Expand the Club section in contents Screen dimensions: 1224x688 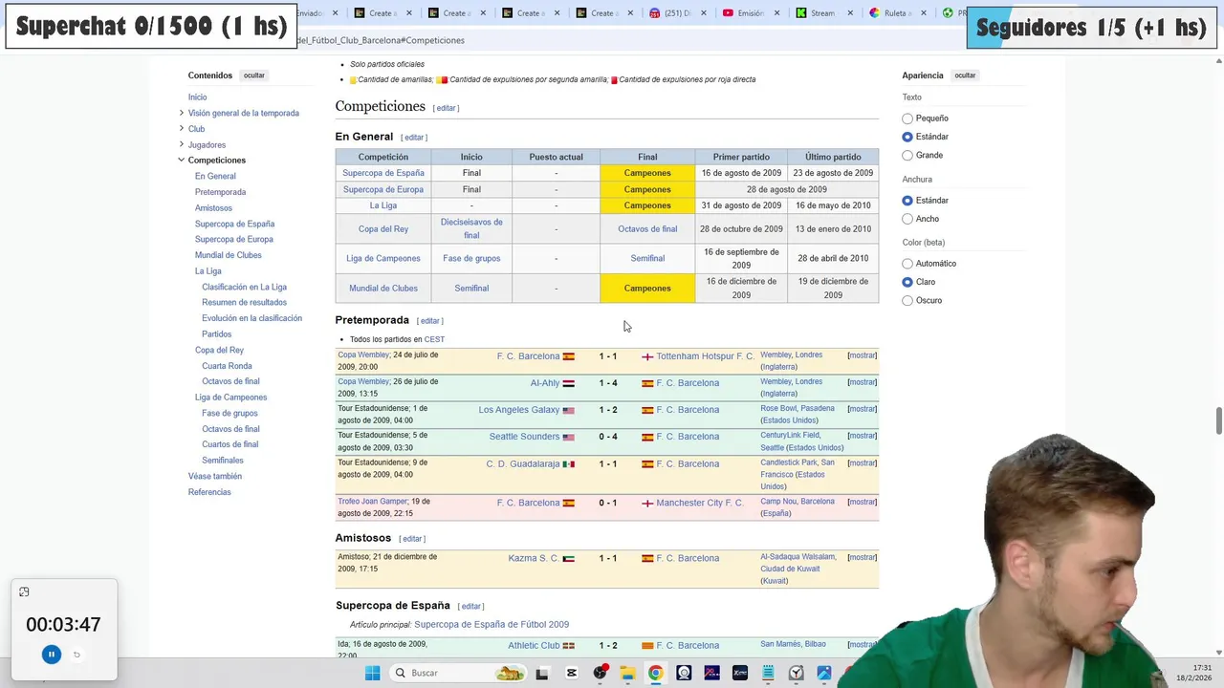[181, 128]
